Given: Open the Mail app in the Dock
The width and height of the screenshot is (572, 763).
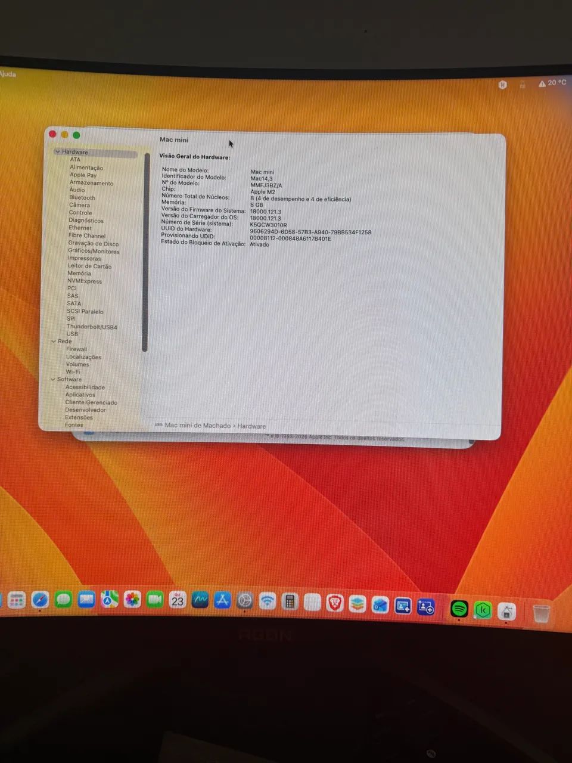Looking at the screenshot, I should click(86, 600).
